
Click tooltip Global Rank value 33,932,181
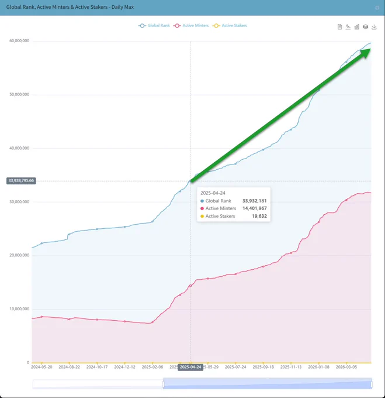[255, 201]
